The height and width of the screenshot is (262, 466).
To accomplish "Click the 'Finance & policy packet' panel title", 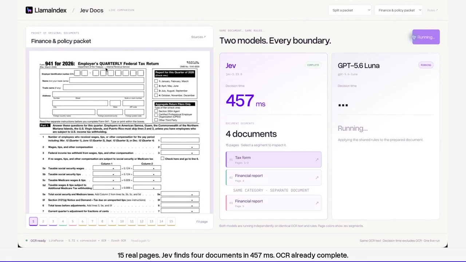I will click(x=61, y=41).
